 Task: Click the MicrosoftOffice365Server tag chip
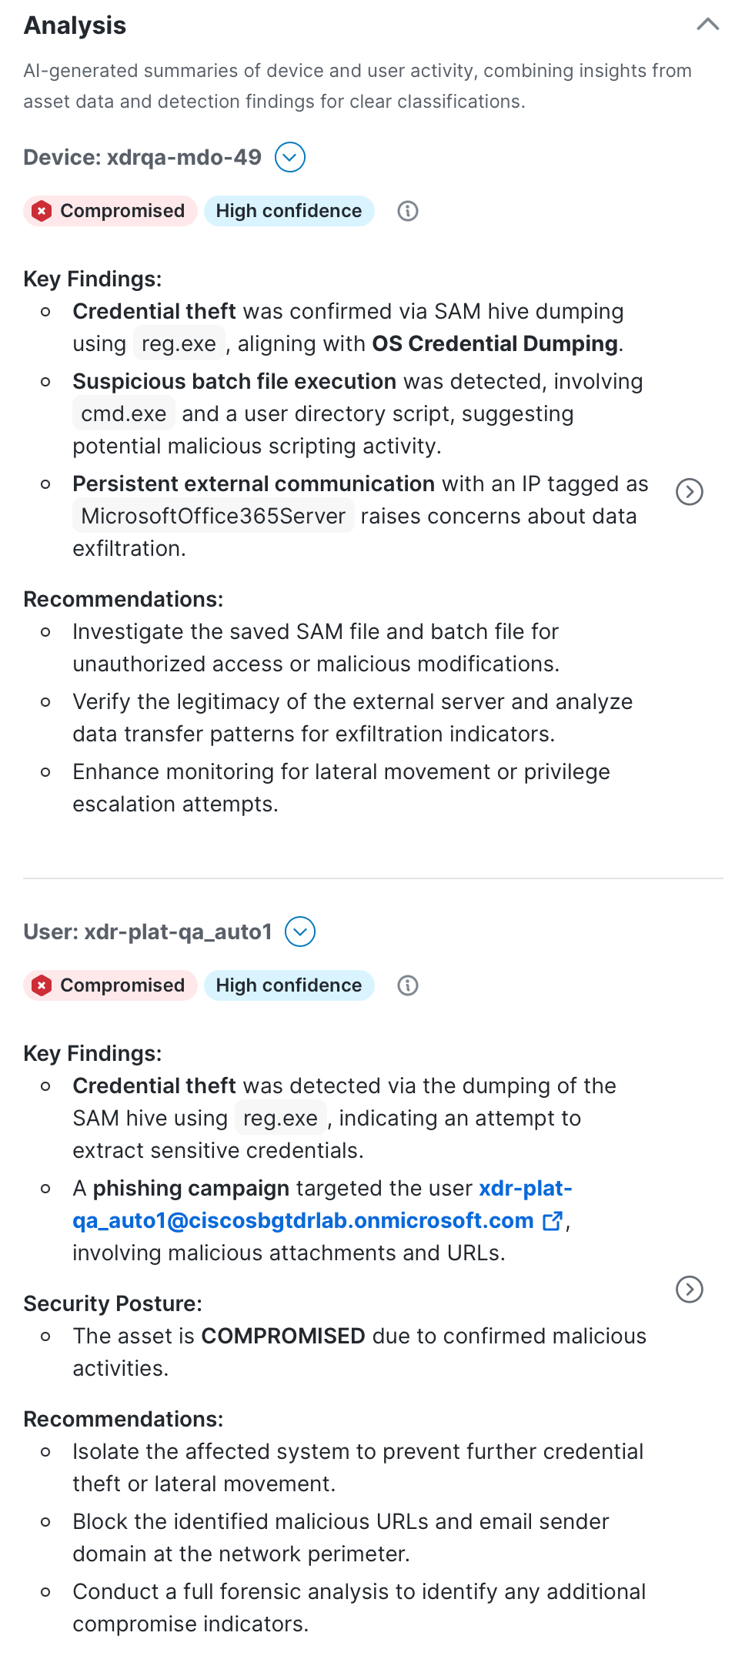(x=213, y=516)
